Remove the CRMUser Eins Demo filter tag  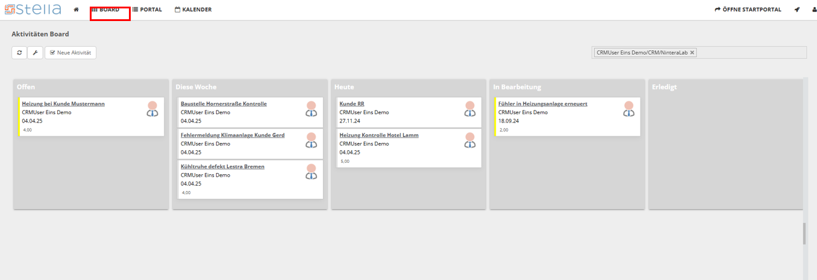tap(692, 53)
